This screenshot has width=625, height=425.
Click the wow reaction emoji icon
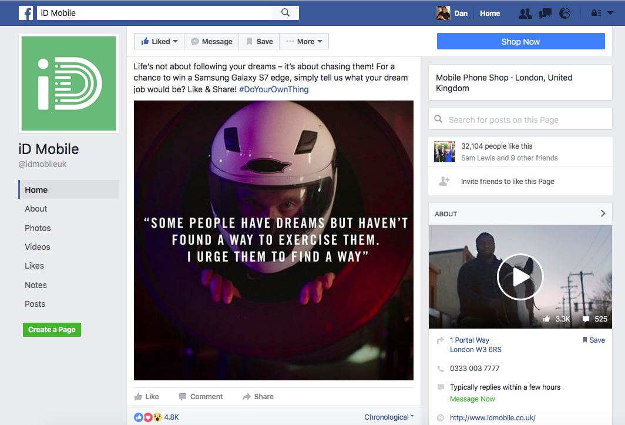pos(157,417)
